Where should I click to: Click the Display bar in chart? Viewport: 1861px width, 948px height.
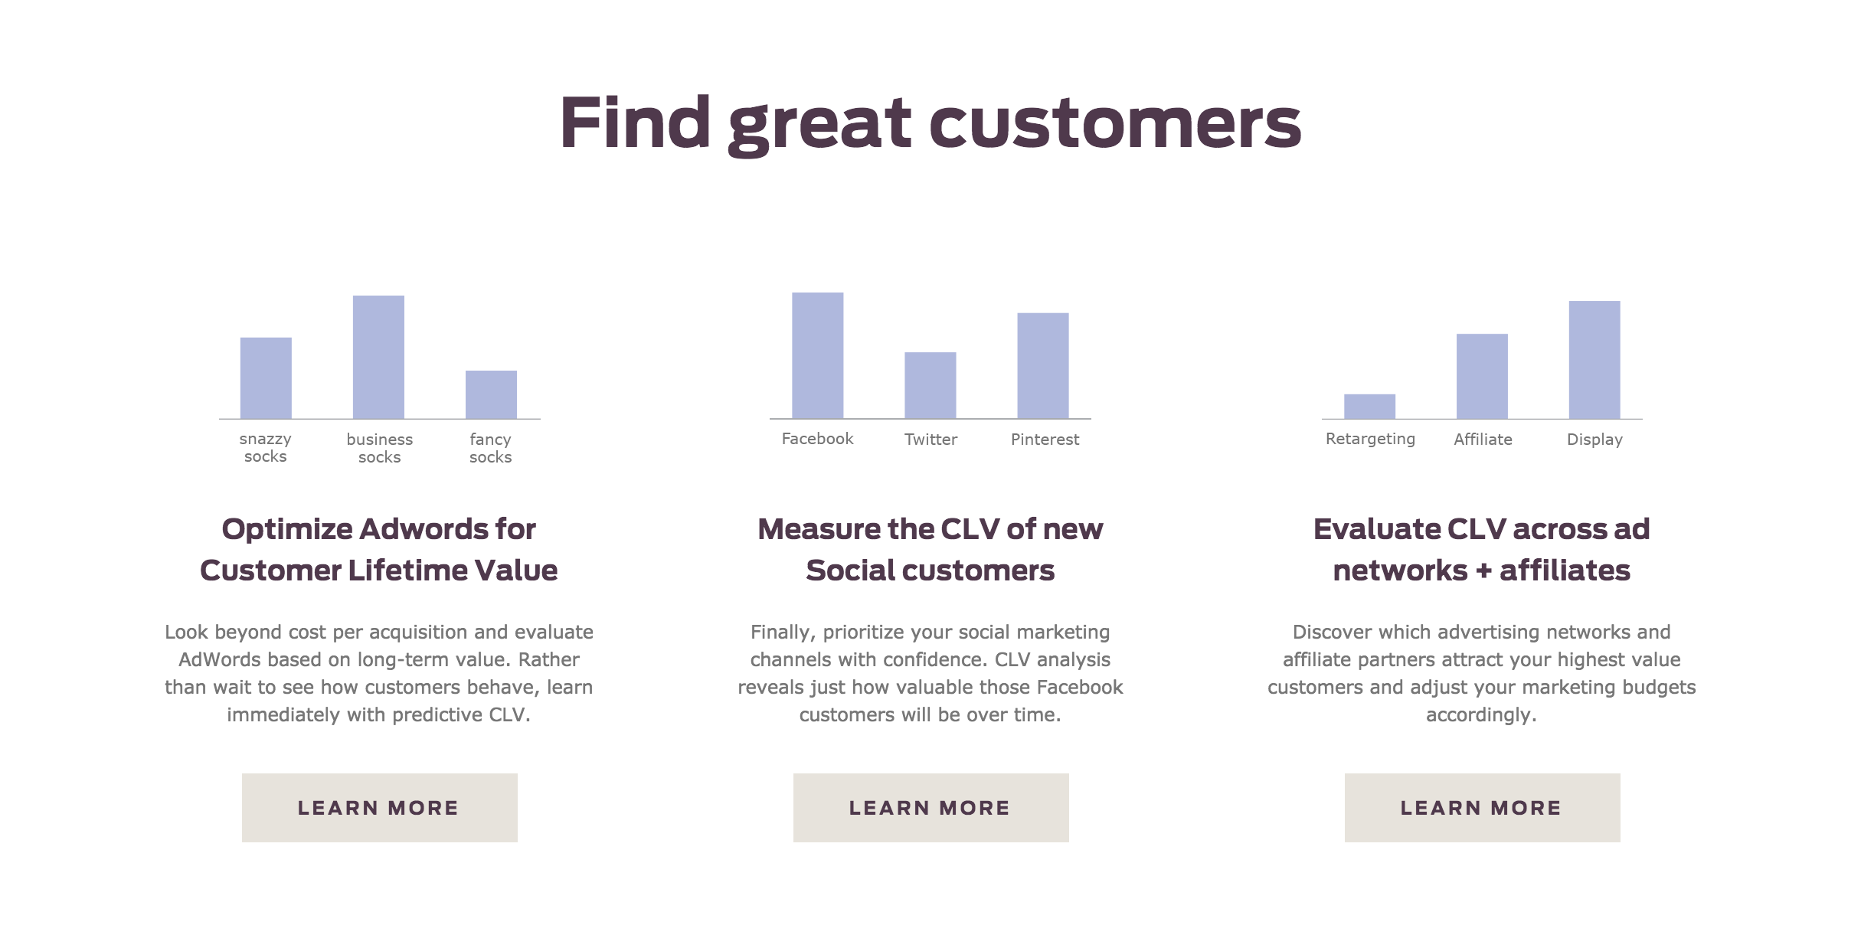click(x=1594, y=360)
